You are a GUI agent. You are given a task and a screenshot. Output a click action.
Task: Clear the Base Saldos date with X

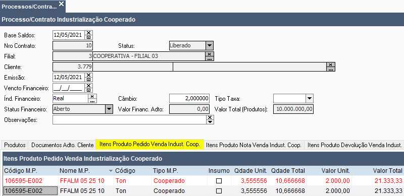88,33
